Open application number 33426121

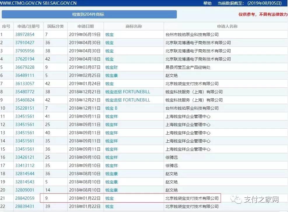tap(25, 157)
